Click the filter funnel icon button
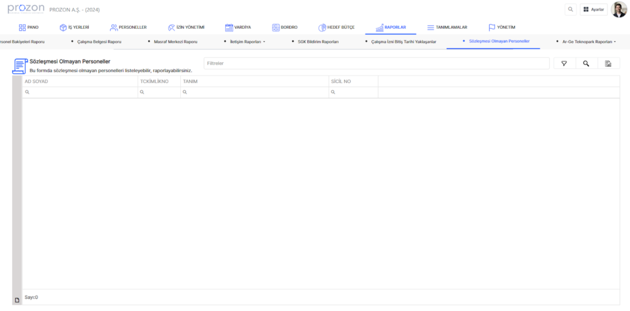630x311 pixels. pos(564,63)
